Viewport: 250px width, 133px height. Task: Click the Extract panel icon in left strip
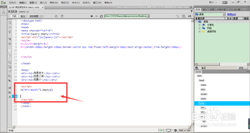(x=3, y=12)
